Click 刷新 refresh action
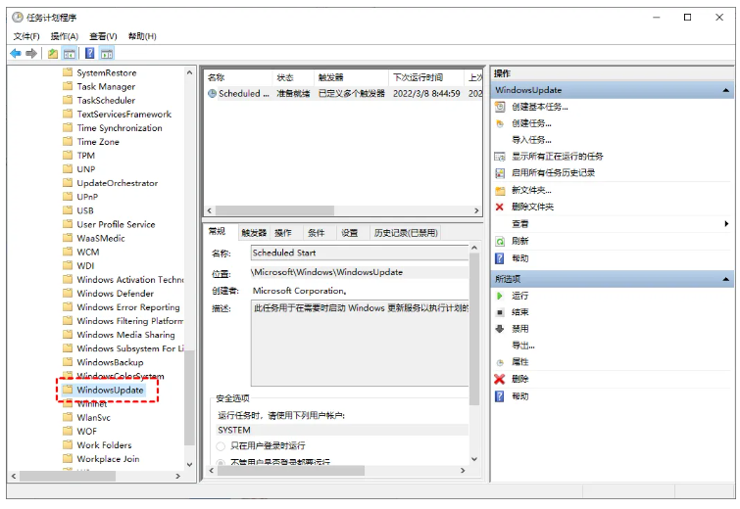740x509 pixels. (520, 242)
